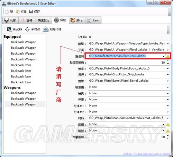
Task: Add a new weapon with the gun icon
Action: (9, 29)
